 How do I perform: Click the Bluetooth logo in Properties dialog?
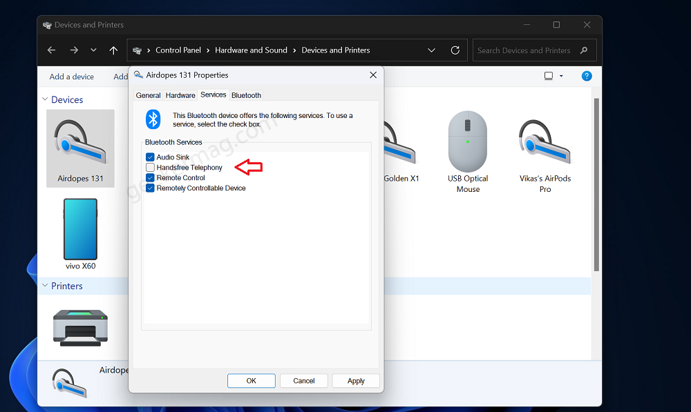click(153, 119)
